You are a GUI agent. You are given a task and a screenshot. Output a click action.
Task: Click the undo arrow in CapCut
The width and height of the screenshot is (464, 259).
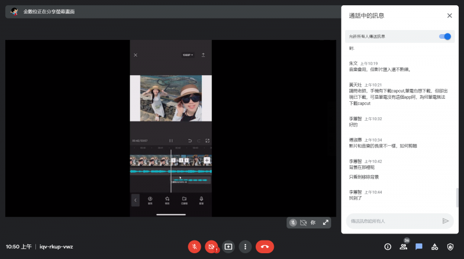190,140
